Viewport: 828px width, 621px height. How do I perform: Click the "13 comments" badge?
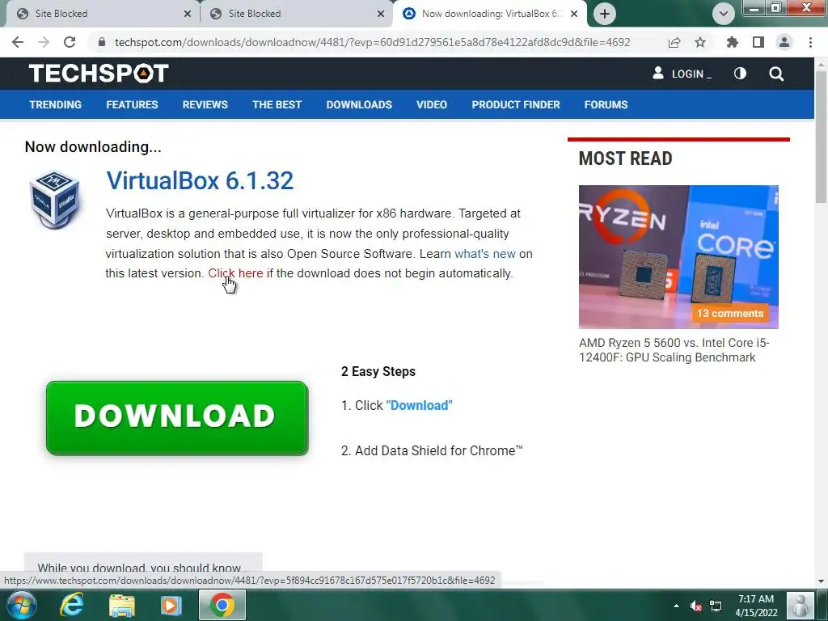[x=730, y=313]
